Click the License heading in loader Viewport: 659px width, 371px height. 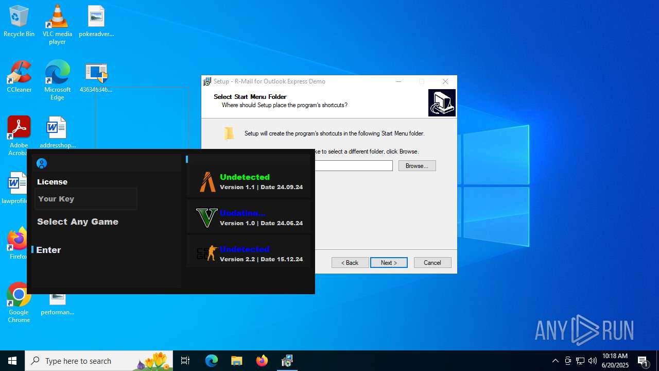tap(52, 182)
